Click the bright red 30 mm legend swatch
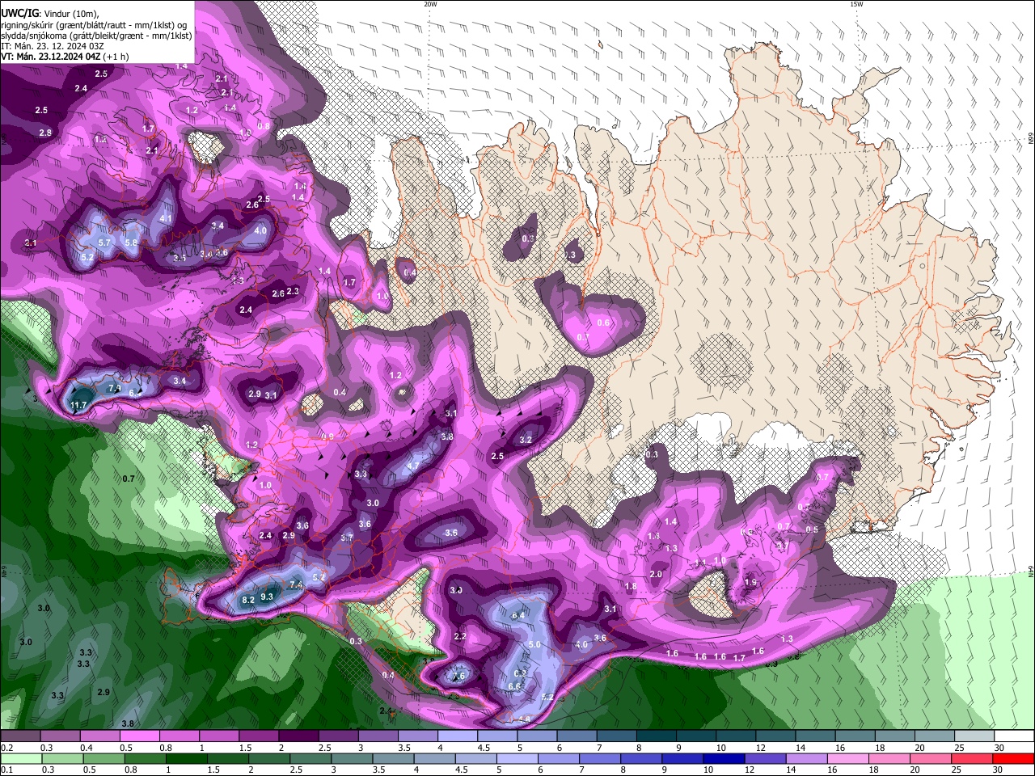Viewport: 1035px width, 776px height. coord(1014,758)
